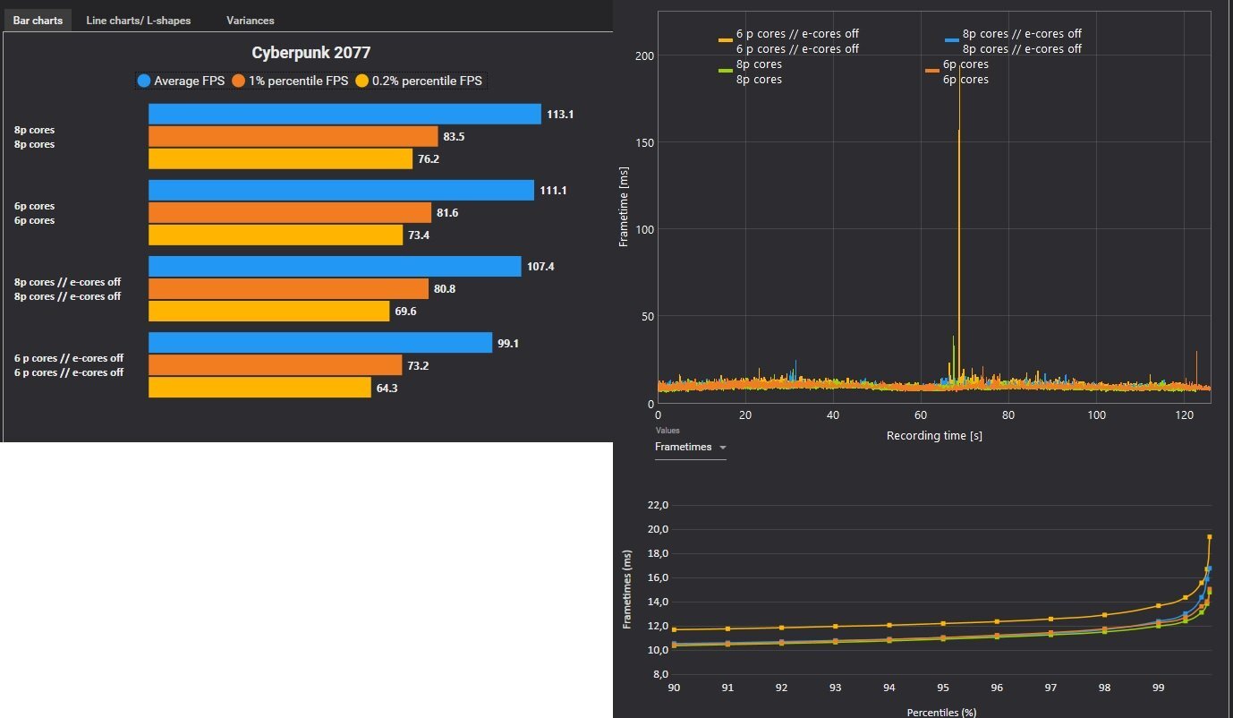
Task: Click the 99.1 value label
Action: coord(508,343)
